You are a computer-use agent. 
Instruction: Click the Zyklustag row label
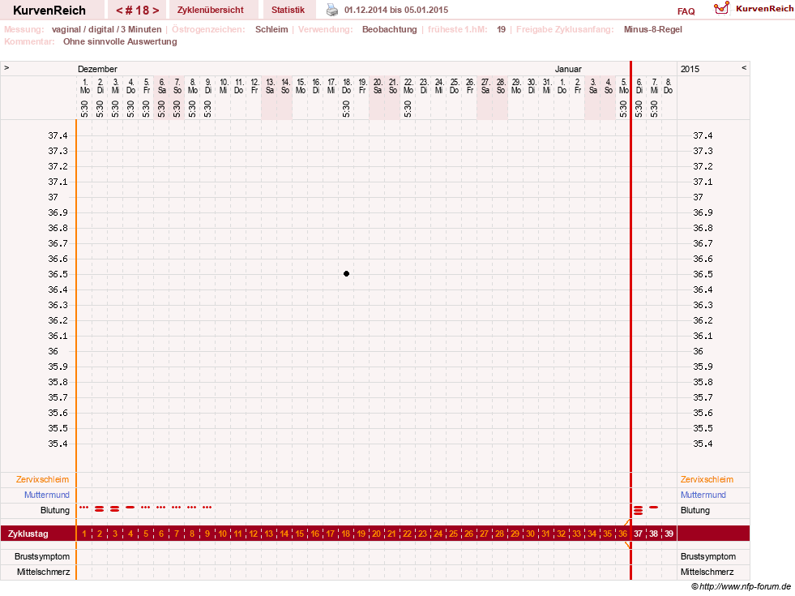click(x=28, y=534)
